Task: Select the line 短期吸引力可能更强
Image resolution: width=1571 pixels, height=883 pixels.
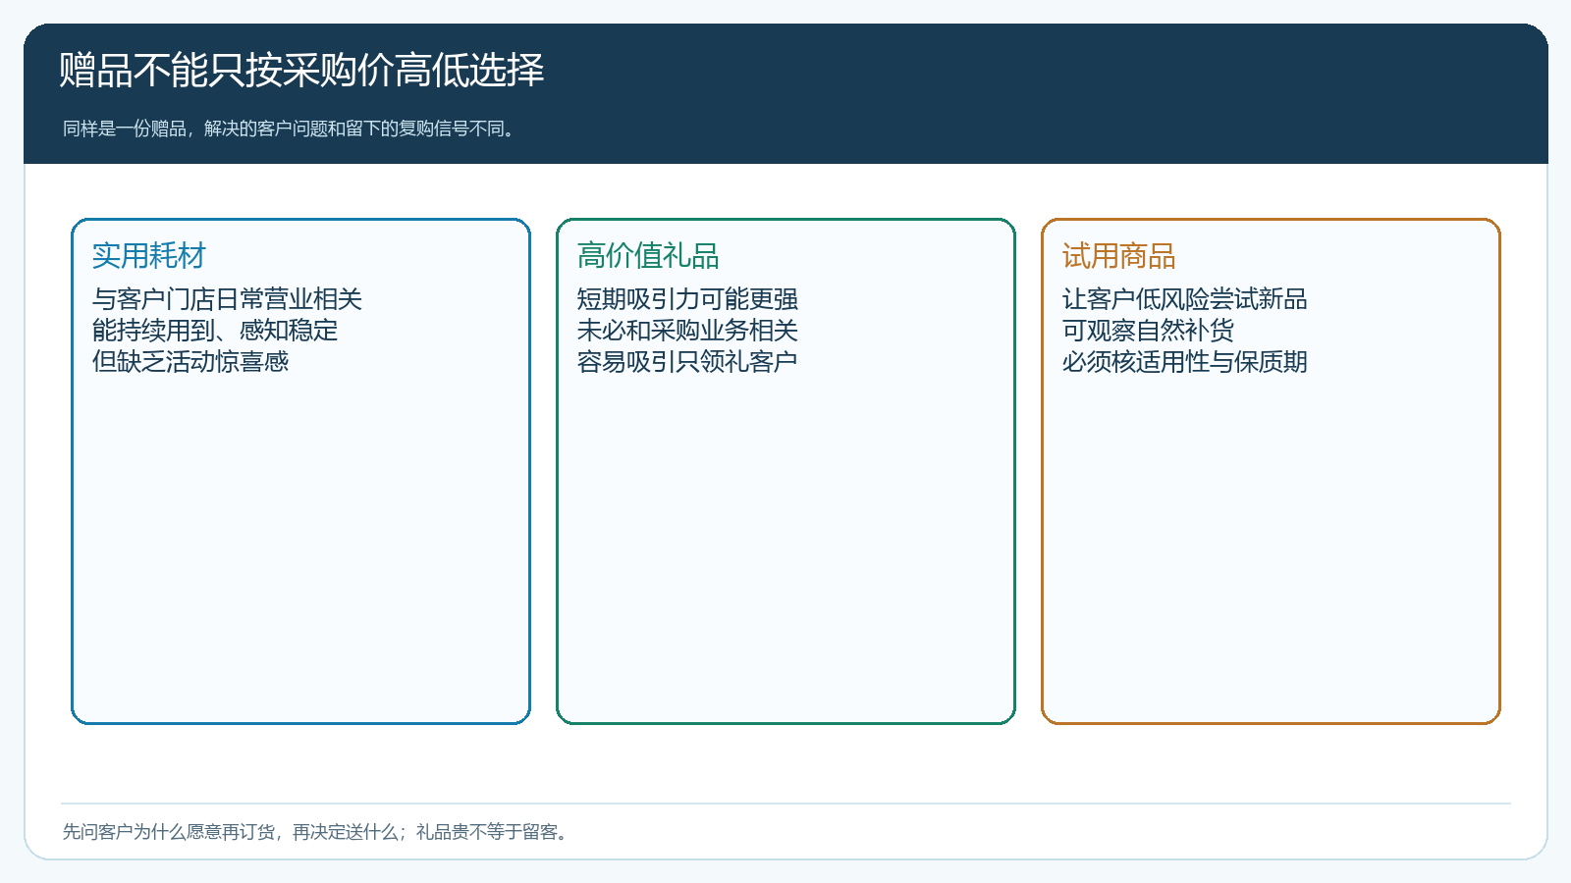Action: [687, 299]
